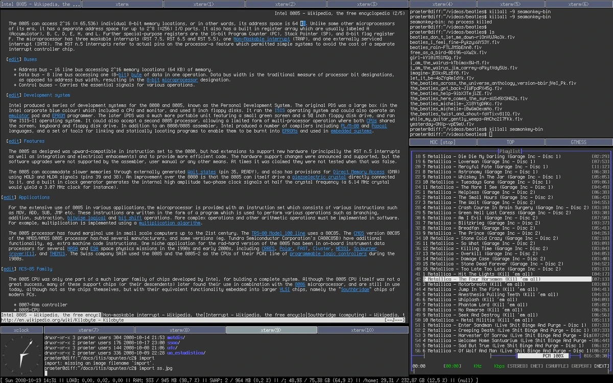The height and width of the screenshot is (383, 613).
Task: Switch to the TOP screen window
Action: pyautogui.click(x=511, y=142)
